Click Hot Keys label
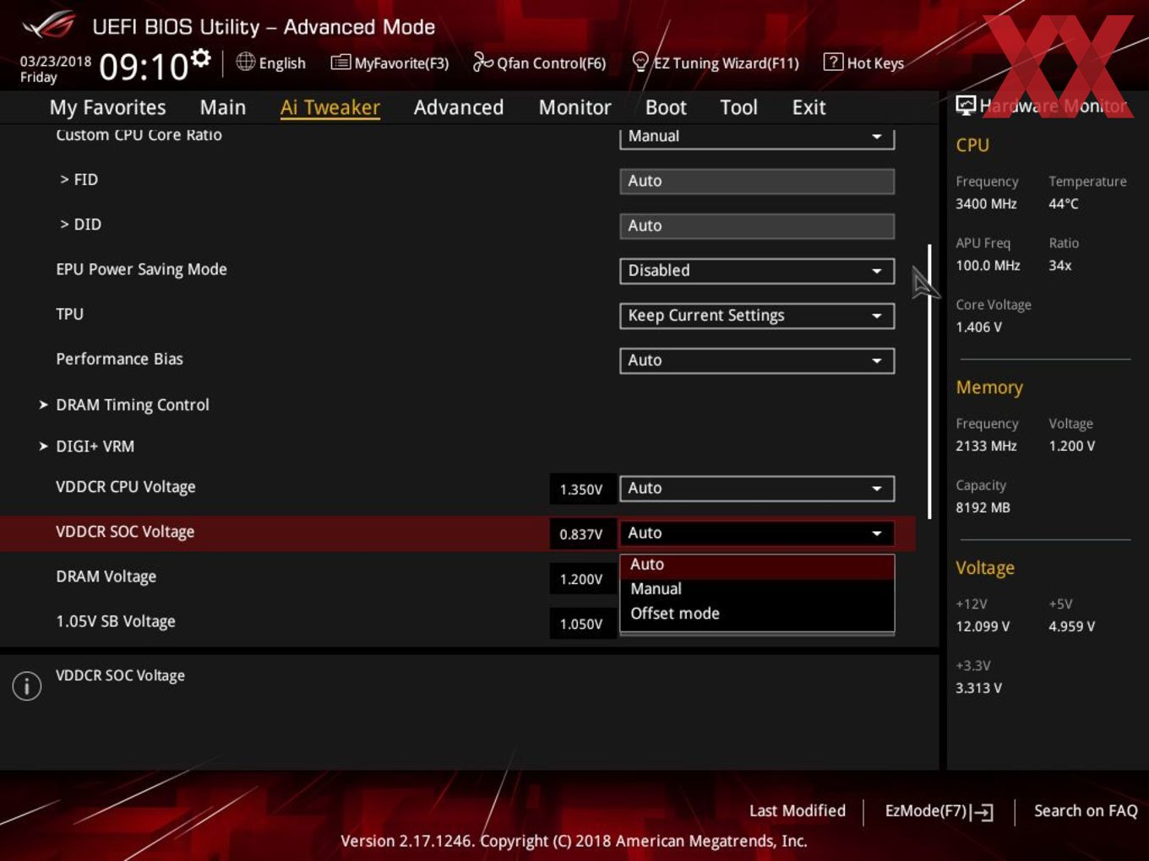The width and height of the screenshot is (1149, 861). tap(875, 63)
